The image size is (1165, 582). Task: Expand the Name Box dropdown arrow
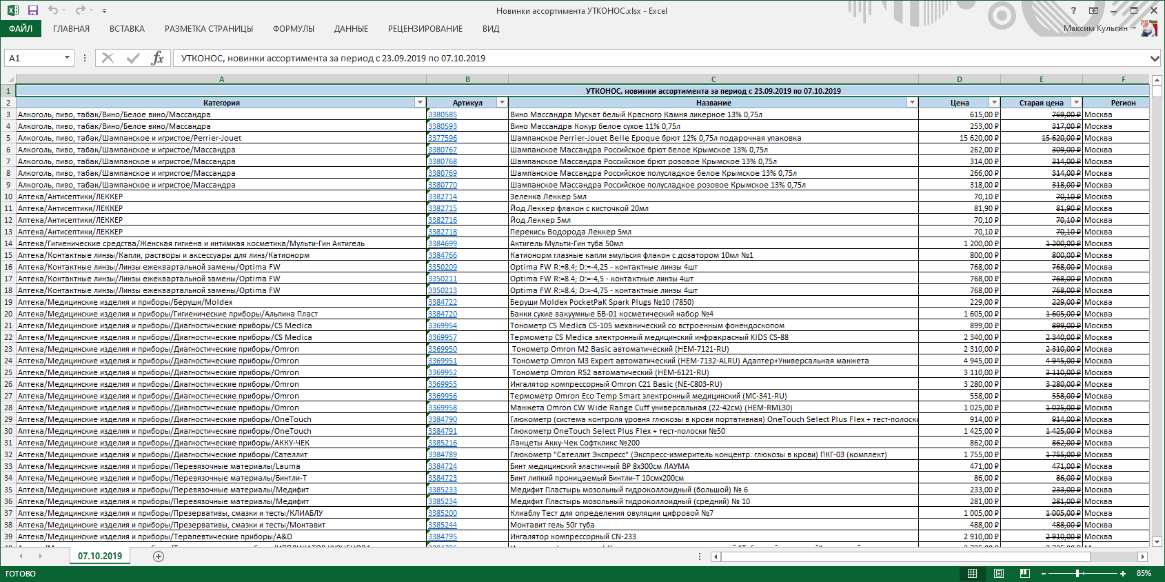click(67, 58)
